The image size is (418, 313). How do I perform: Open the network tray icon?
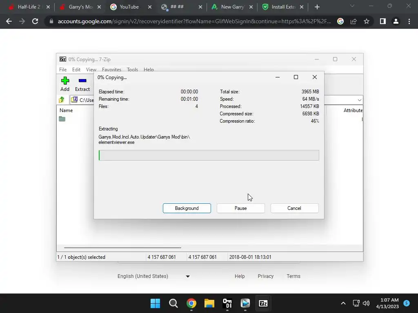tap(356, 303)
